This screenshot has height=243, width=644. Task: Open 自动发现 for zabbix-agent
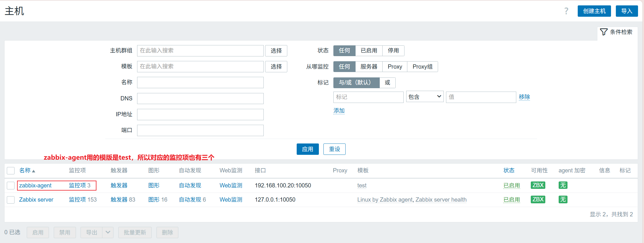(190, 185)
